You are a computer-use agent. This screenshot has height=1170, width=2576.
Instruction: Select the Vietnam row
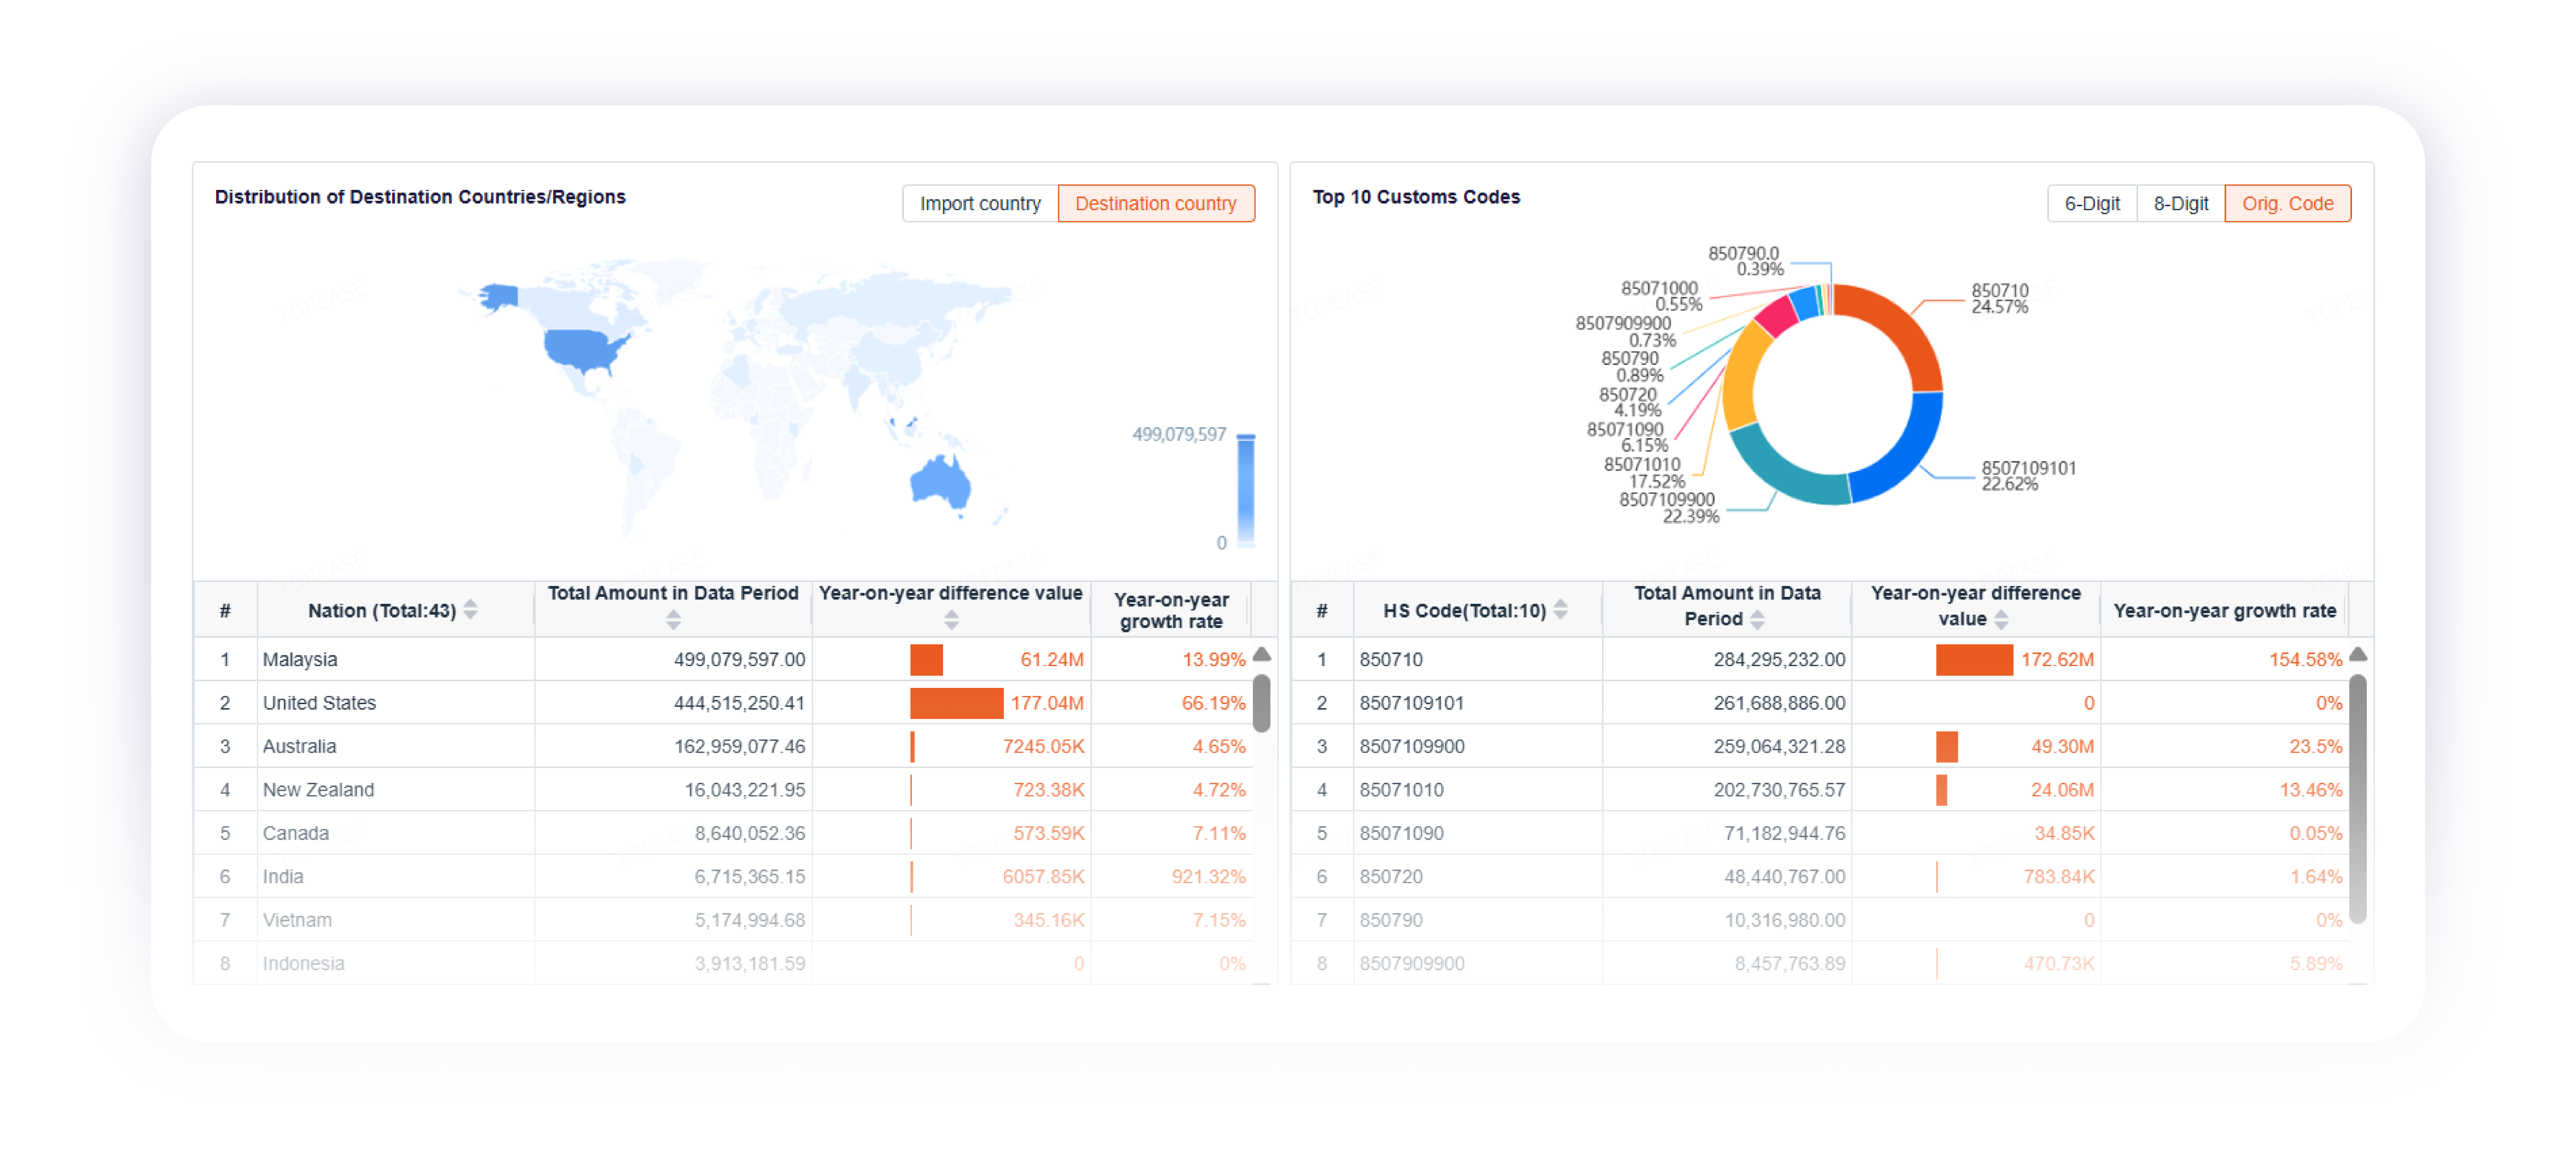click(723, 920)
